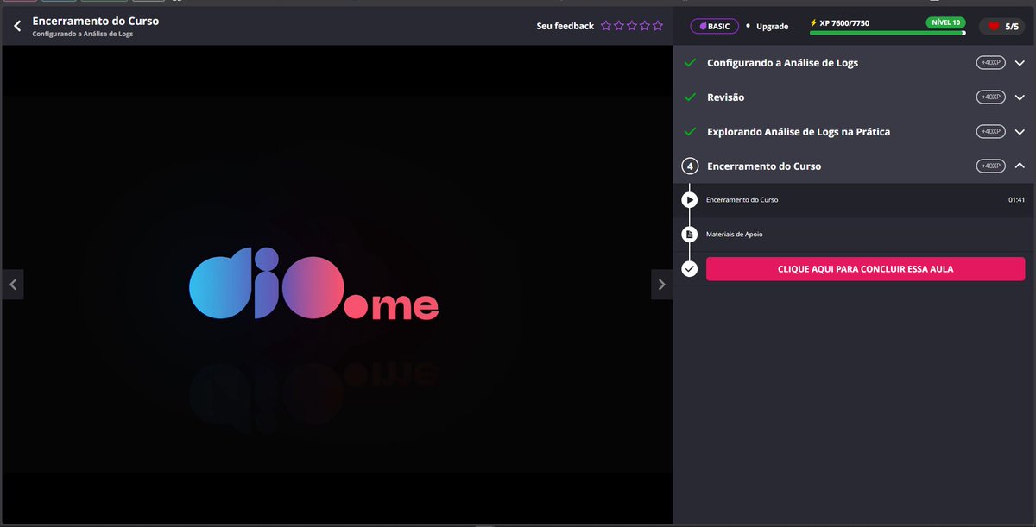Go back using the left arrow icon
Screen dimensions: 1036x527
17,26
